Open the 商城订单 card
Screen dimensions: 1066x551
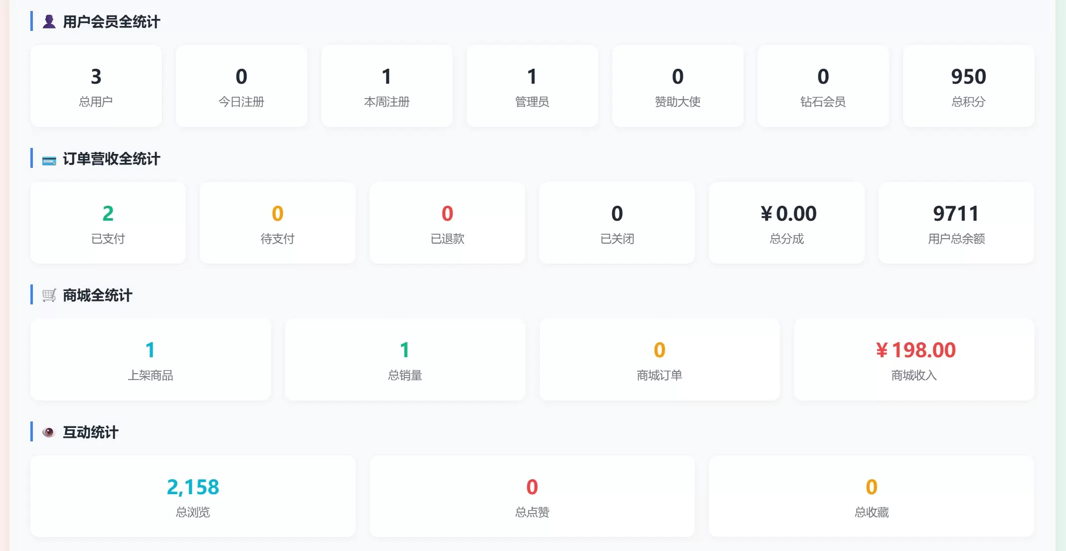660,359
